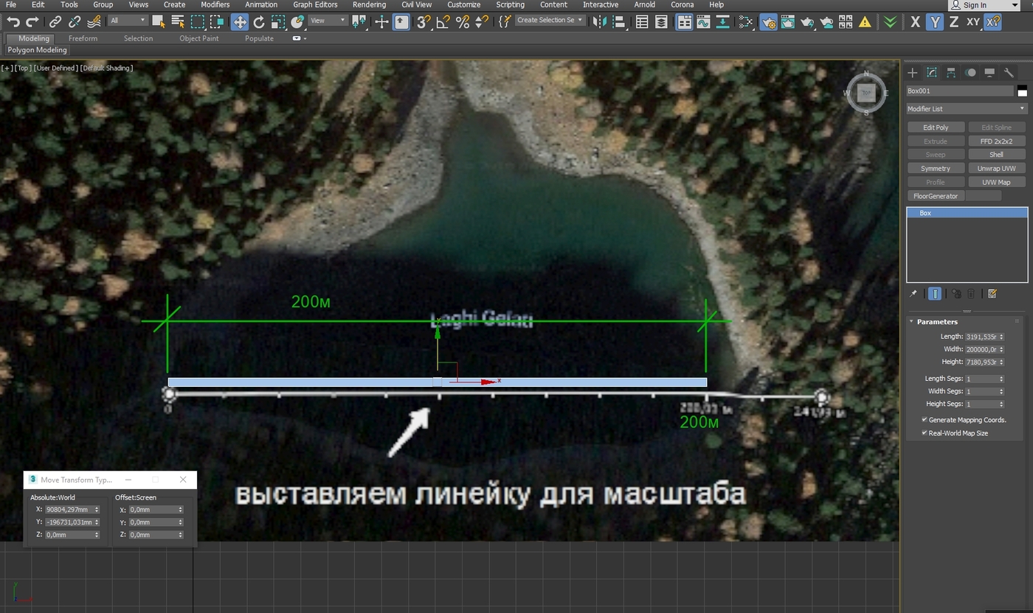Viewport: 1033px width, 613px height.
Task: Switch to the Freeform ribbon tab
Action: [x=83, y=38]
